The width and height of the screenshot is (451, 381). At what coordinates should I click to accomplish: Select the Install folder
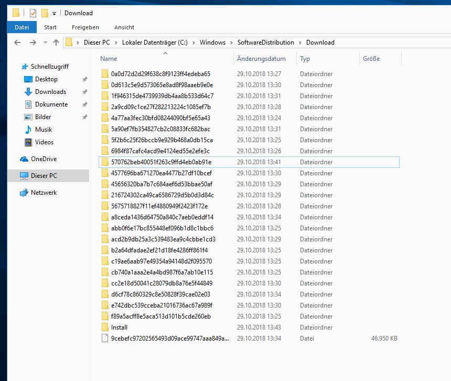[x=119, y=327]
